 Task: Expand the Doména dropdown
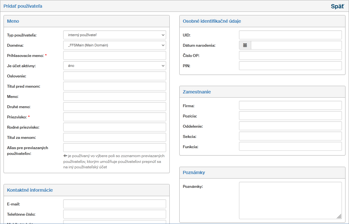pyautogui.click(x=115, y=45)
